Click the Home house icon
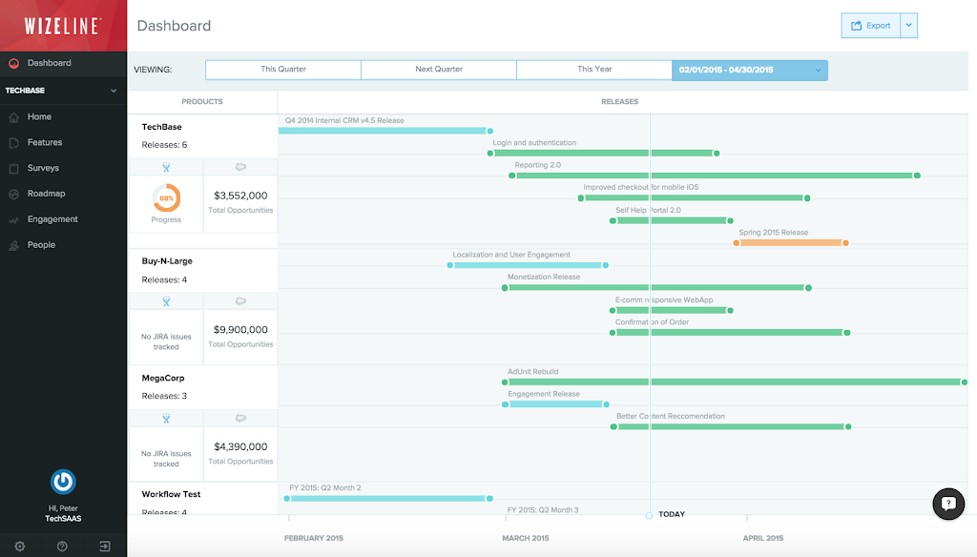This screenshot has width=977, height=557. pyautogui.click(x=13, y=117)
